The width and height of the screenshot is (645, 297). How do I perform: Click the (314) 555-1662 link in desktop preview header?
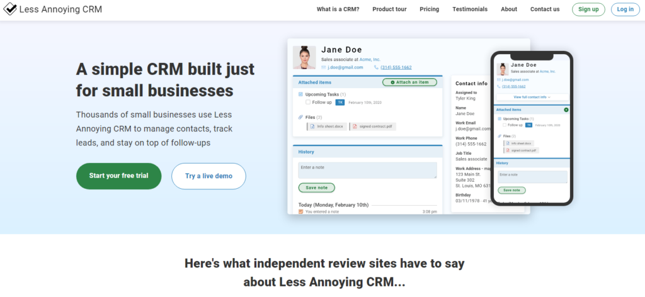[x=396, y=67]
